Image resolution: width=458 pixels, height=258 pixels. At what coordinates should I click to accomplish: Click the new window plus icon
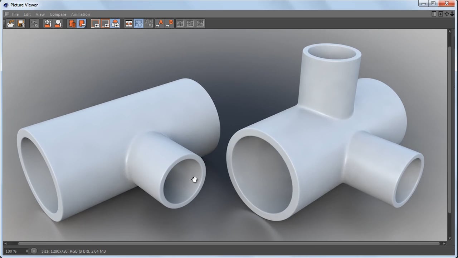click(440, 14)
